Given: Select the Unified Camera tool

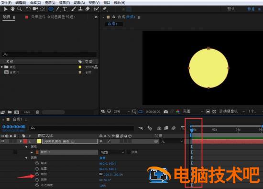Looking at the screenshot, I should point(35,9).
